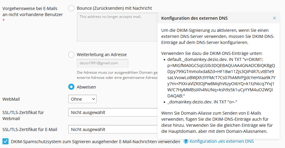
Task: Click the forwarding address field dezio1991@gmail.com
Action: [102, 63]
